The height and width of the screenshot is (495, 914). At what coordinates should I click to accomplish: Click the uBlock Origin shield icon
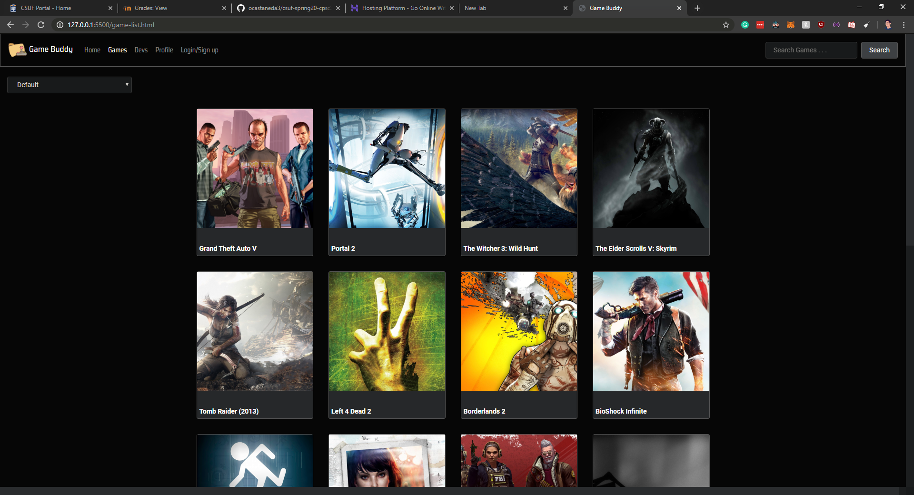821,25
